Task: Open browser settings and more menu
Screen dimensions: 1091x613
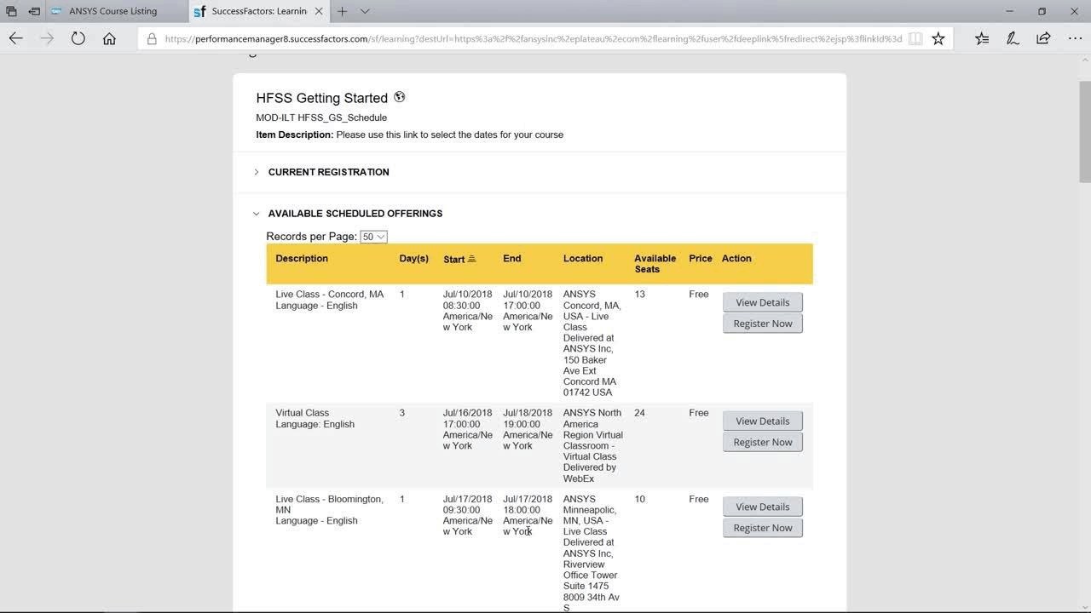Action: pos(1074,38)
